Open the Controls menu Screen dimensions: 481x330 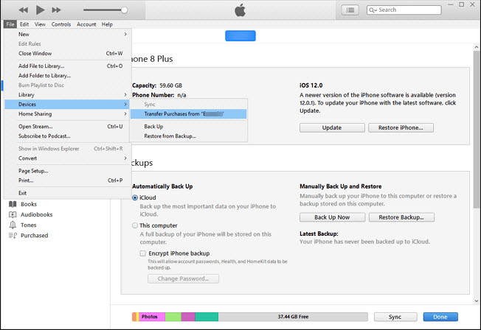tap(61, 24)
